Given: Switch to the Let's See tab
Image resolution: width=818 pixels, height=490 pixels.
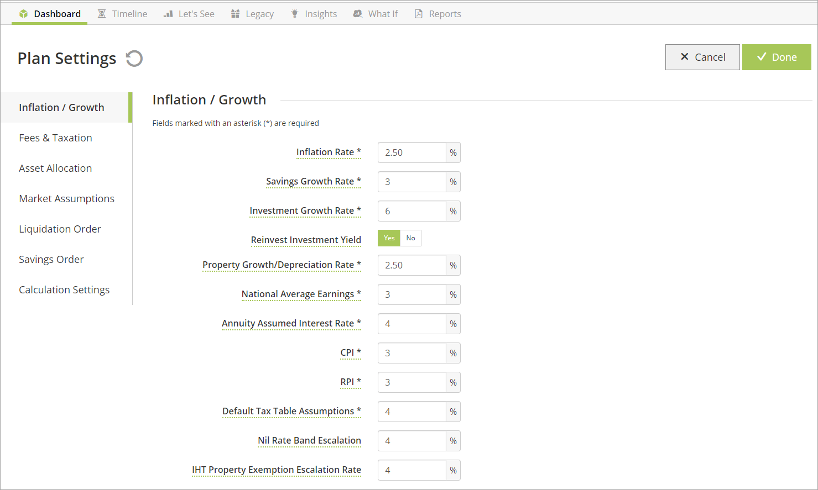Looking at the screenshot, I should click(189, 14).
